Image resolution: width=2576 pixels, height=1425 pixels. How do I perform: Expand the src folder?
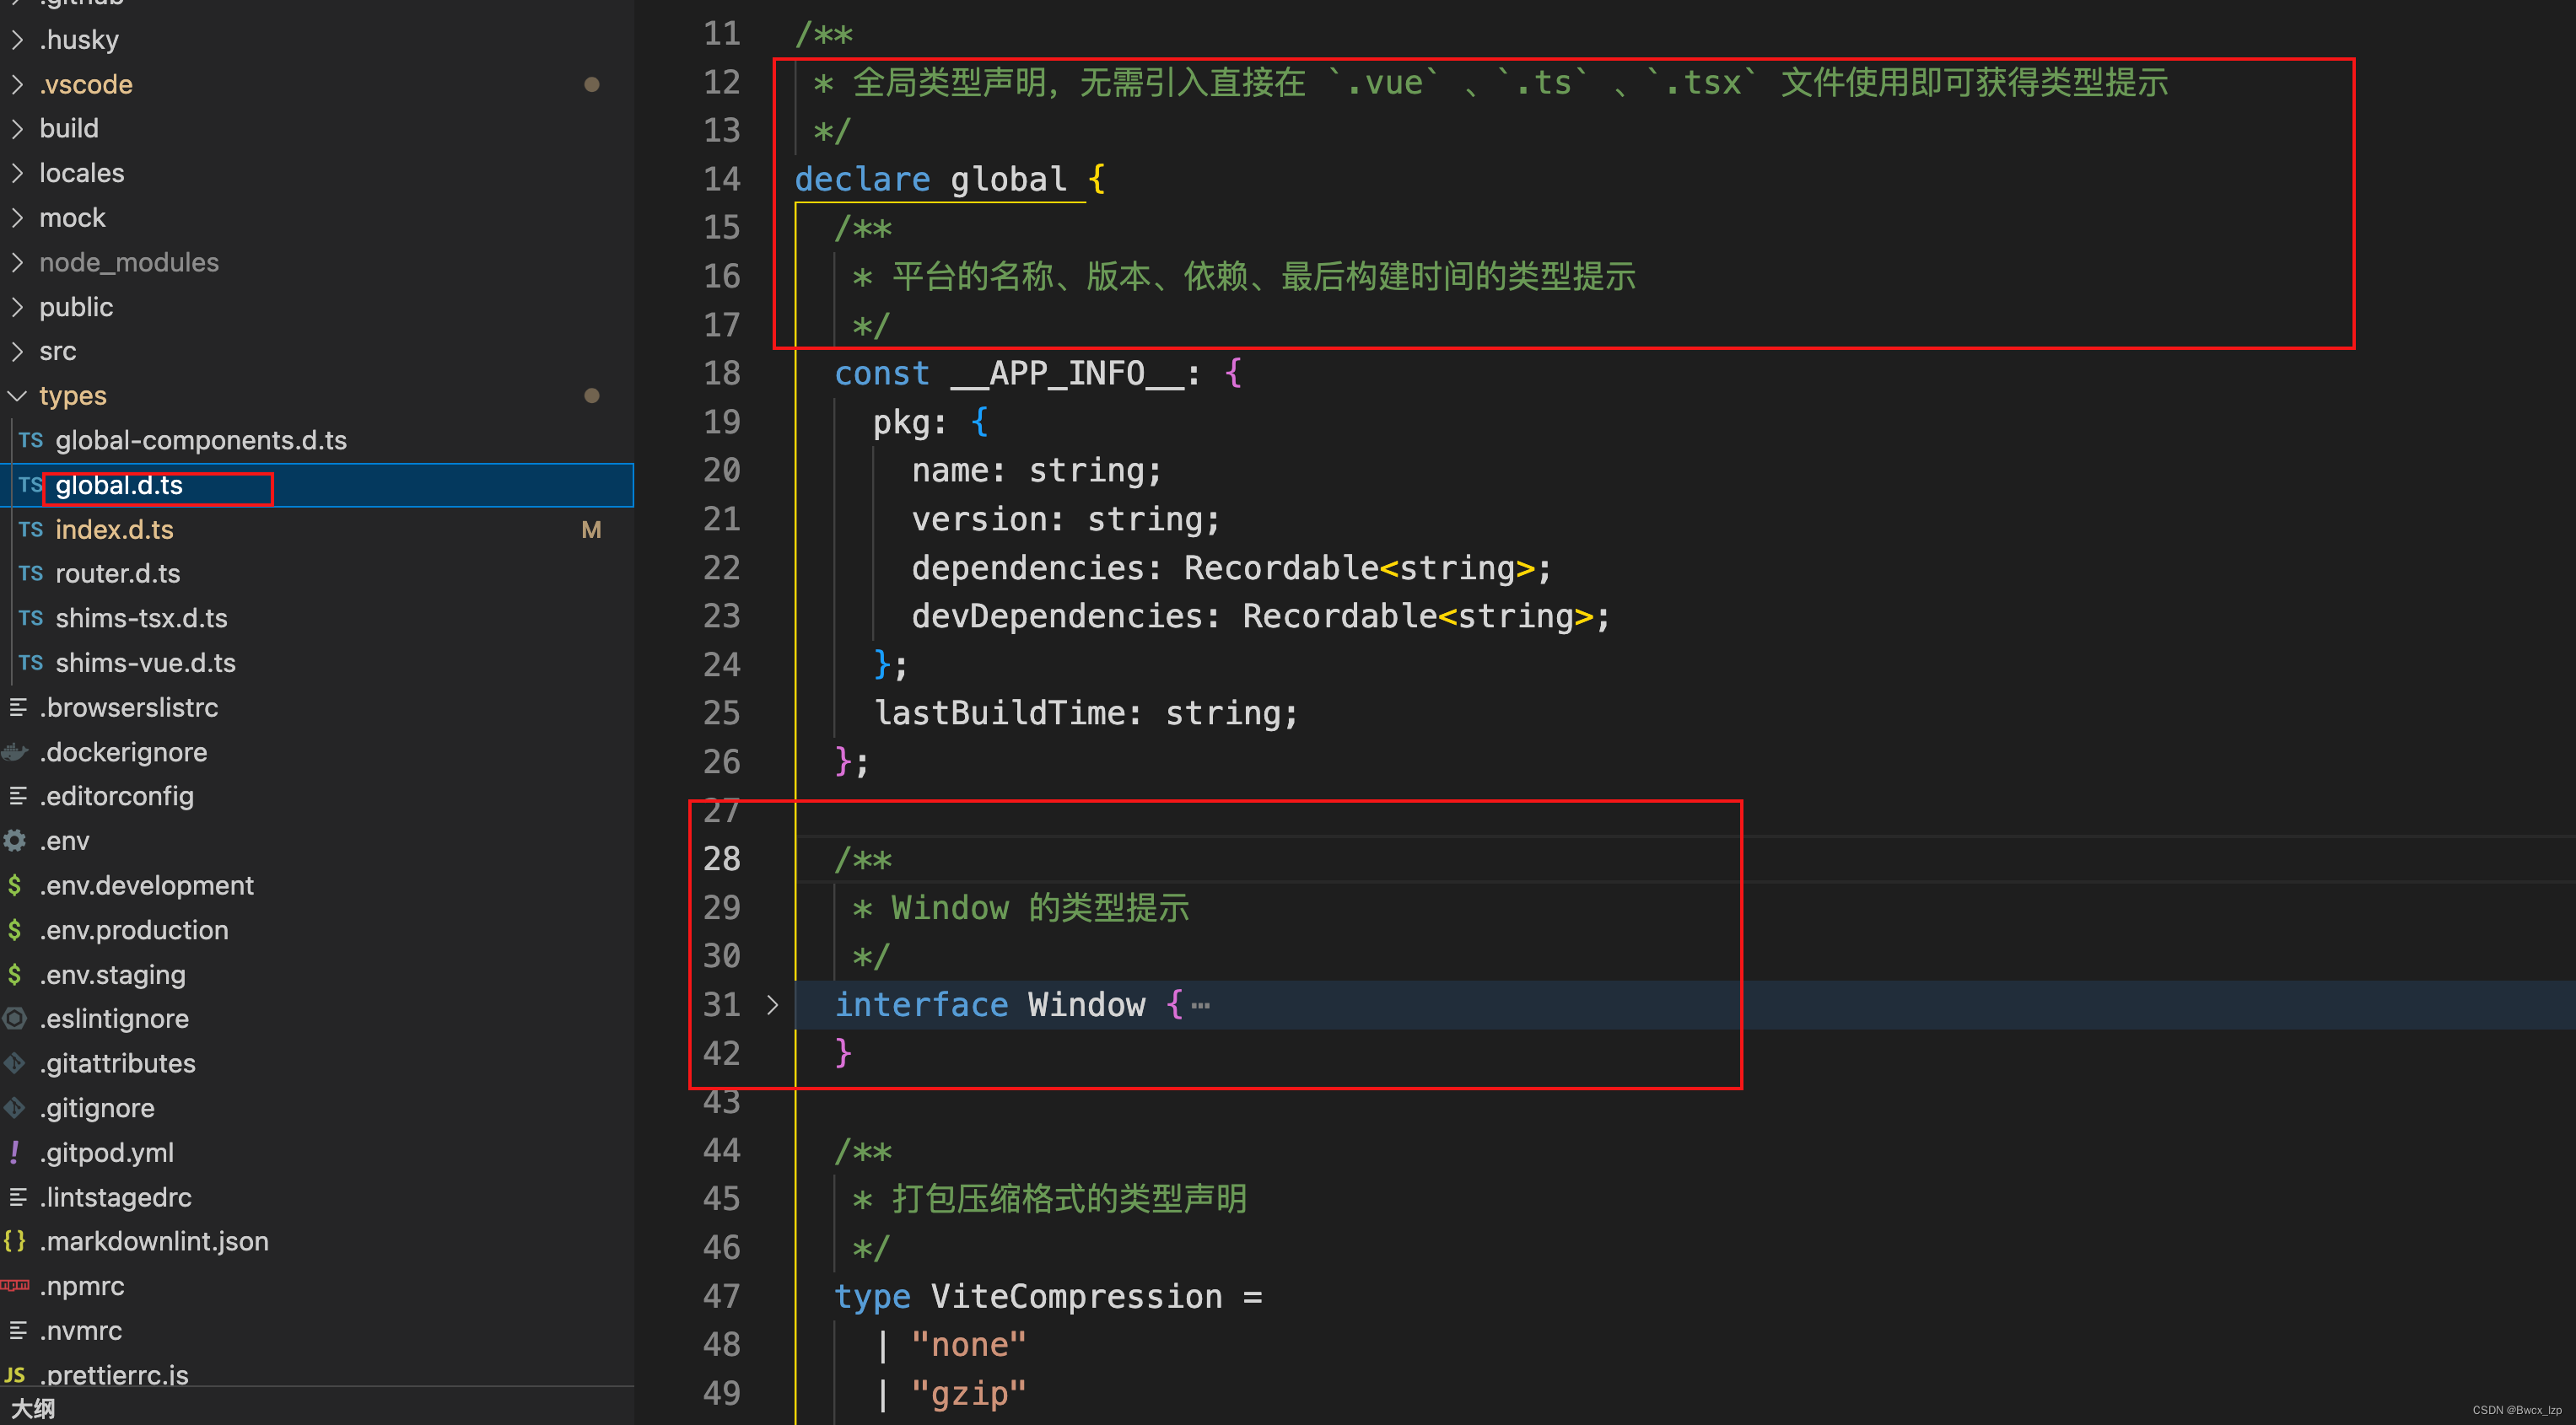17,351
